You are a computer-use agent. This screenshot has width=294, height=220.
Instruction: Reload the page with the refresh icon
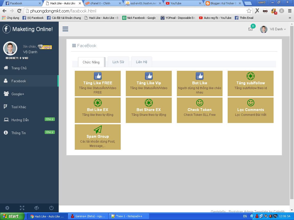click(x=19, y=11)
